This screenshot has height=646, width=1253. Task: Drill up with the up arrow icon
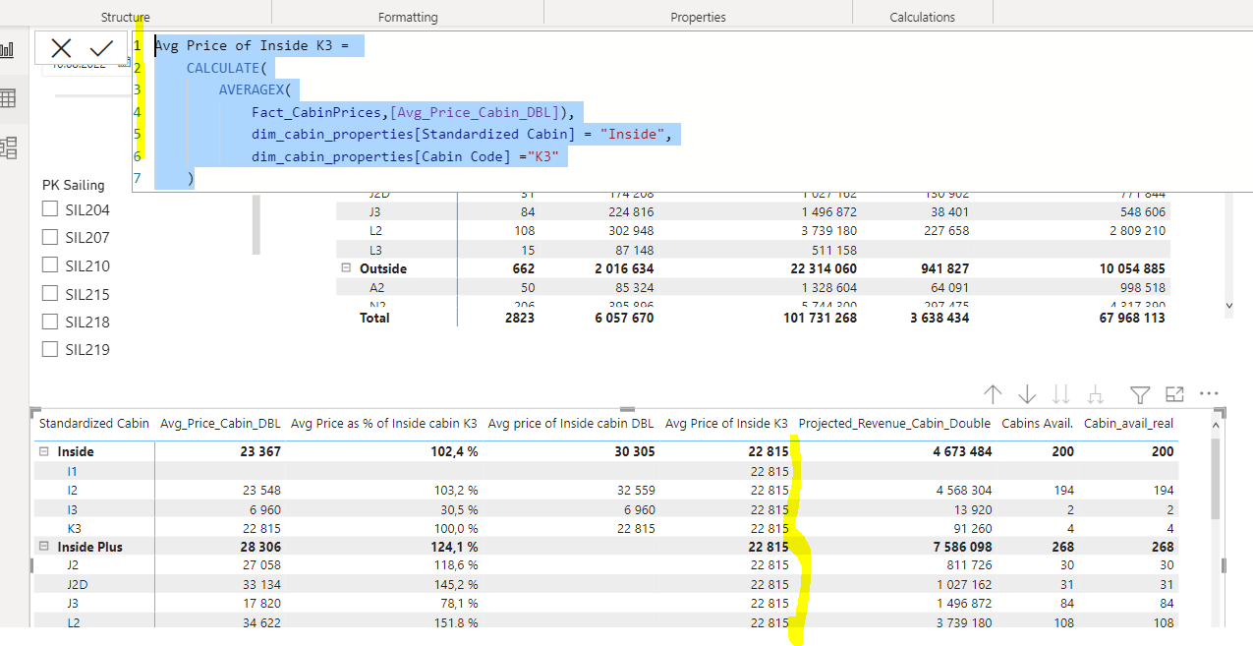993,394
